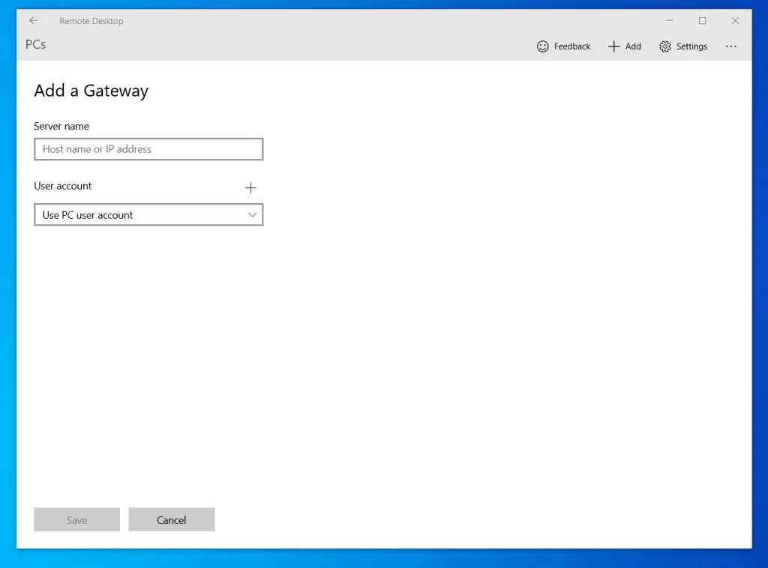768x568 pixels.
Task: Click the Remote Desktop app icon area
Action: (91, 20)
